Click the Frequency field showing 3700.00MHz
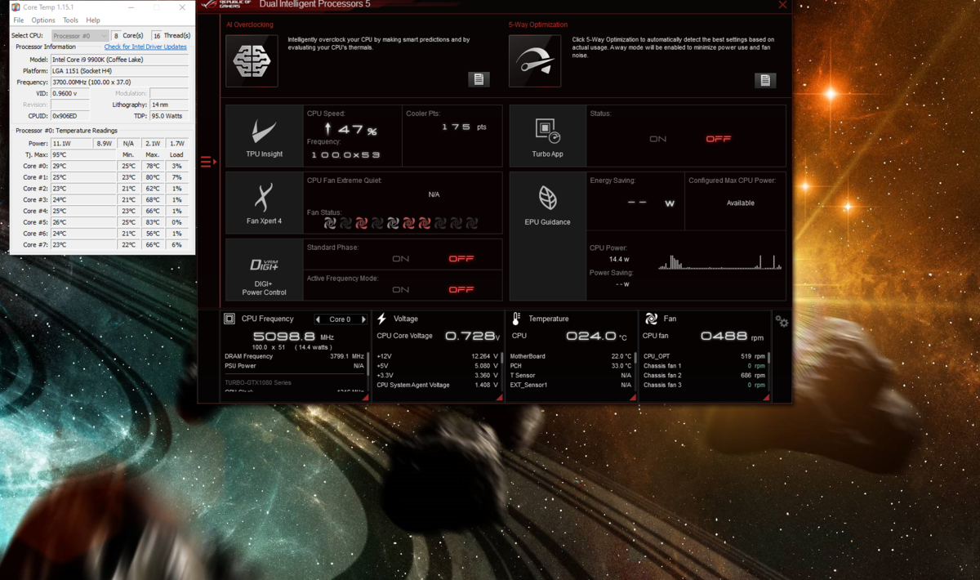 (x=119, y=83)
